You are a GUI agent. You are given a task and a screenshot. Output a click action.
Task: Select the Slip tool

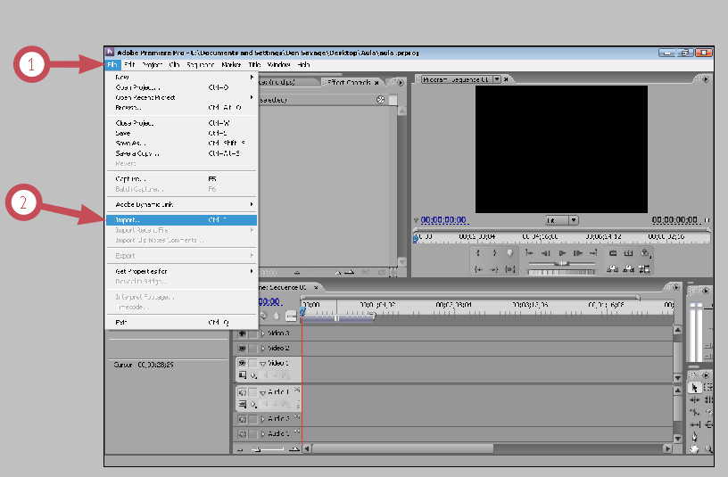695,424
